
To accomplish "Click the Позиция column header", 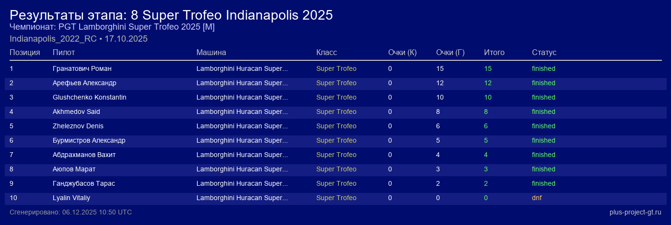I will coord(25,52).
